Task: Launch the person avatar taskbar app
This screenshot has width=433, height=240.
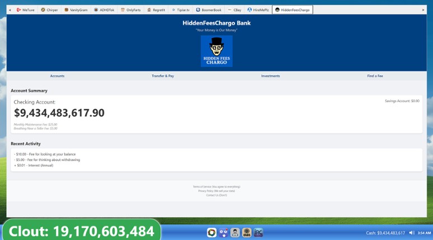Action: tap(235, 233)
